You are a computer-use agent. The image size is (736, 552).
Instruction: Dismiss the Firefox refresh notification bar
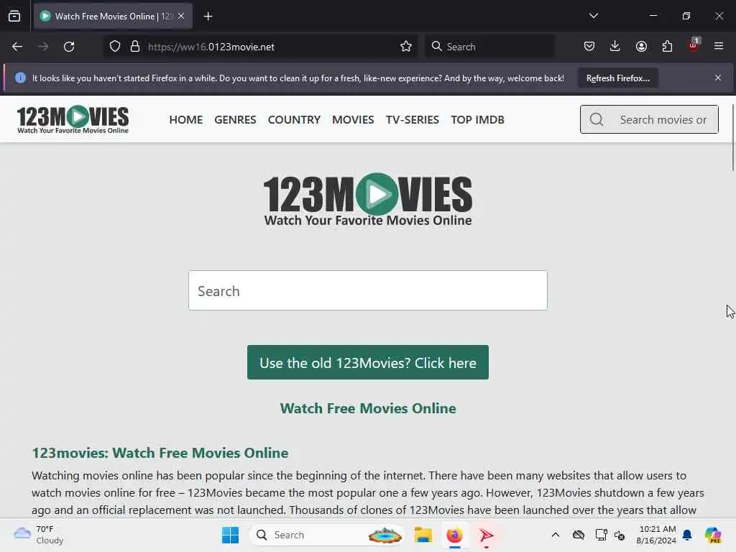coord(718,78)
